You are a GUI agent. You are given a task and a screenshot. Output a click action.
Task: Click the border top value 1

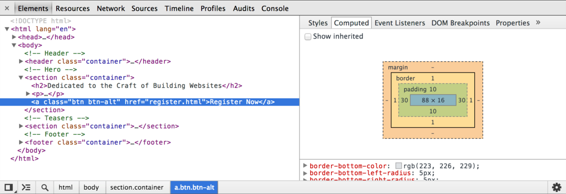[x=433, y=78]
